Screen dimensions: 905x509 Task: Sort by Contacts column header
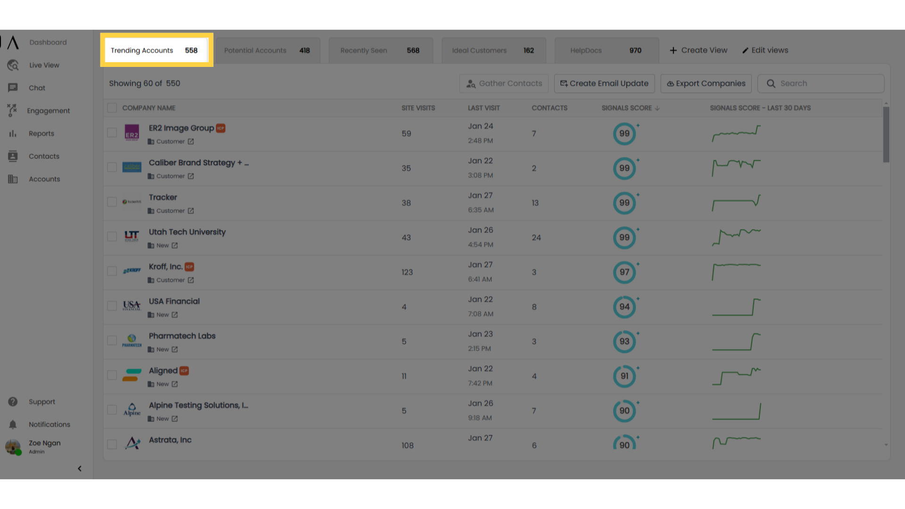pyautogui.click(x=550, y=108)
